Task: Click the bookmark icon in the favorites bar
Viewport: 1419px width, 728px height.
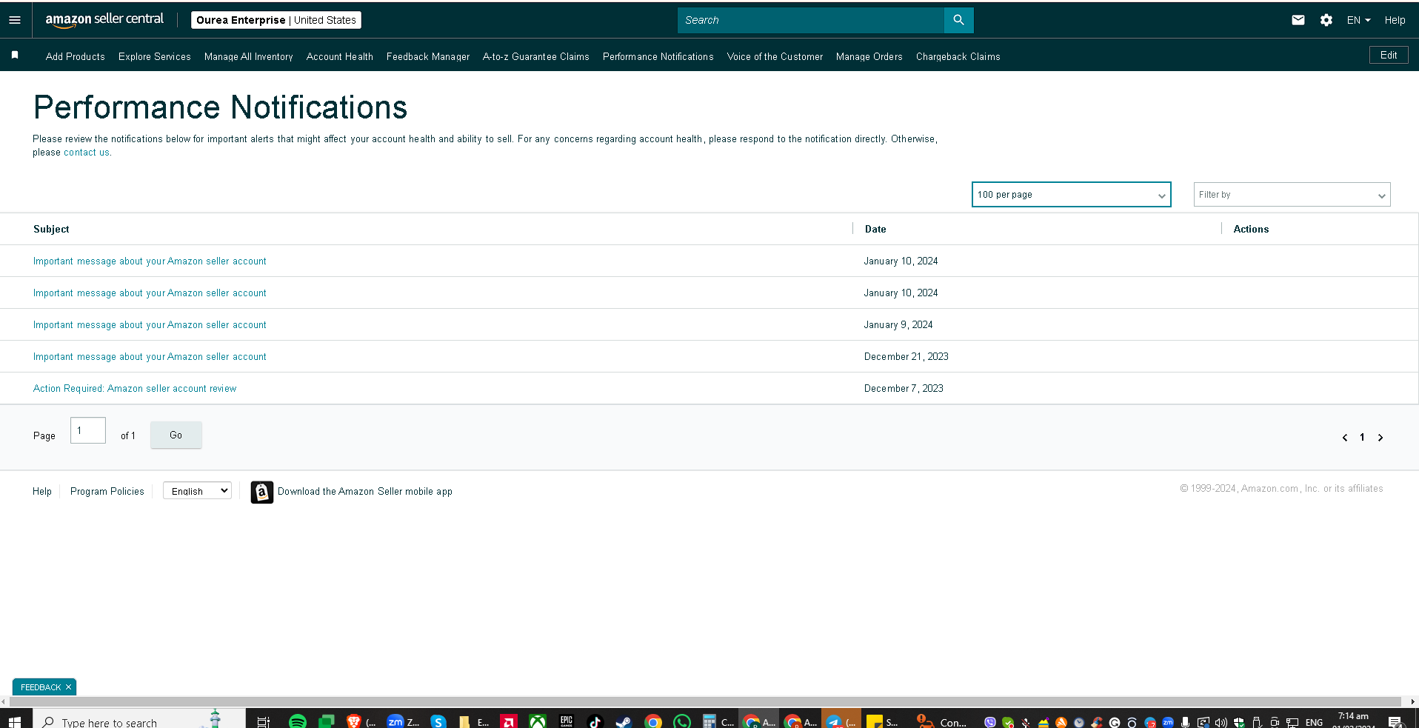Action: (x=15, y=56)
